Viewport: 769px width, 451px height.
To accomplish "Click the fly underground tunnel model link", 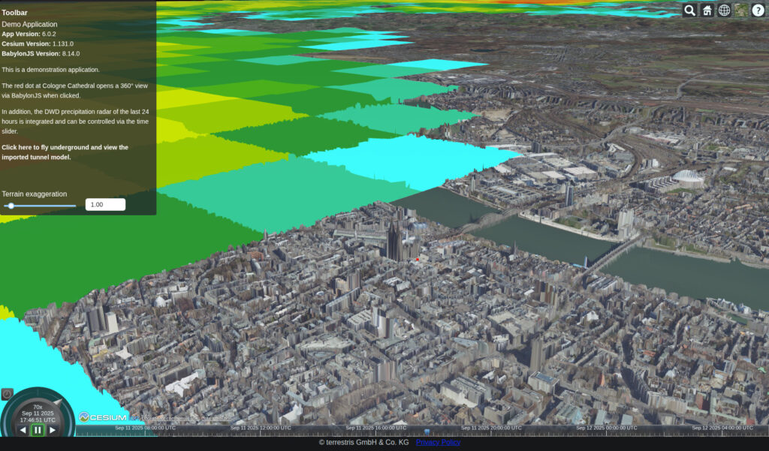I will point(65,152).
